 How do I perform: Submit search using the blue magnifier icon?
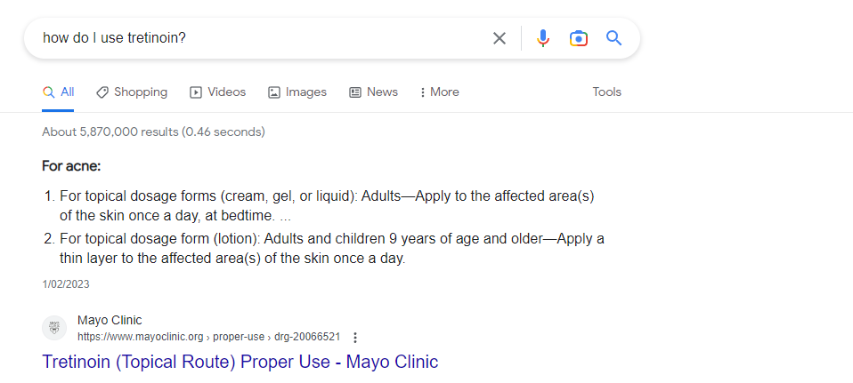[613, 38]
